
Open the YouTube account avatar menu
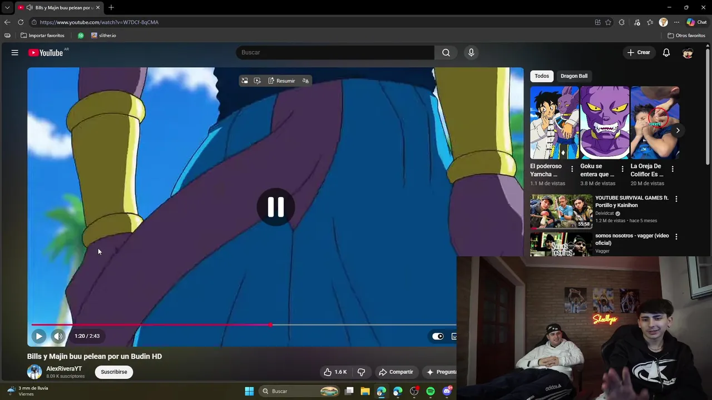688,52
